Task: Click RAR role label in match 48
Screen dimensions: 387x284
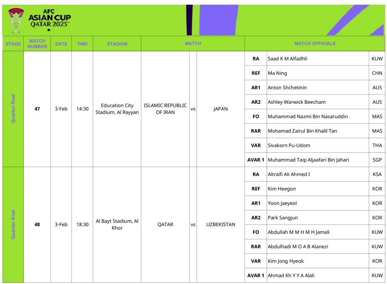Action: (x=256, y=247)
